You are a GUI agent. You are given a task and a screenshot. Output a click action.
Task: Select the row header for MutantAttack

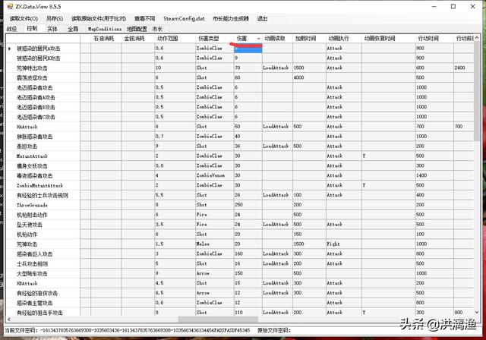(x=9, y=156)
